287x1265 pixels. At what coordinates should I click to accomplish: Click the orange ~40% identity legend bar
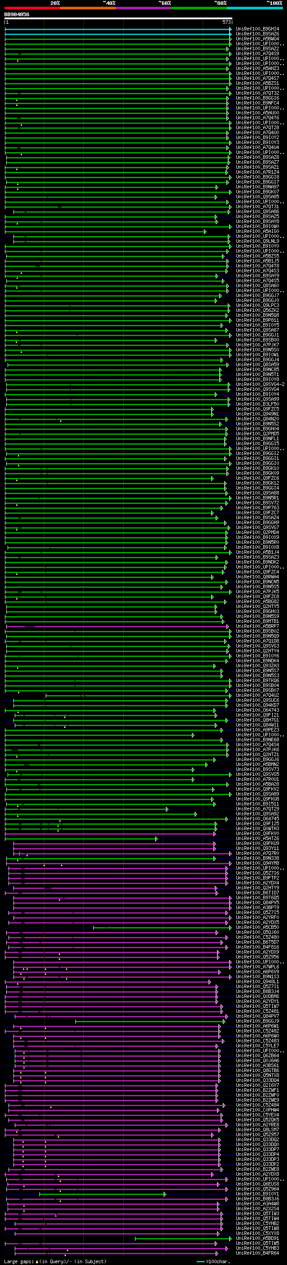88,8
